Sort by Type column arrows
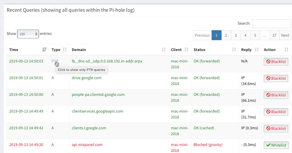 click(65, 50)
